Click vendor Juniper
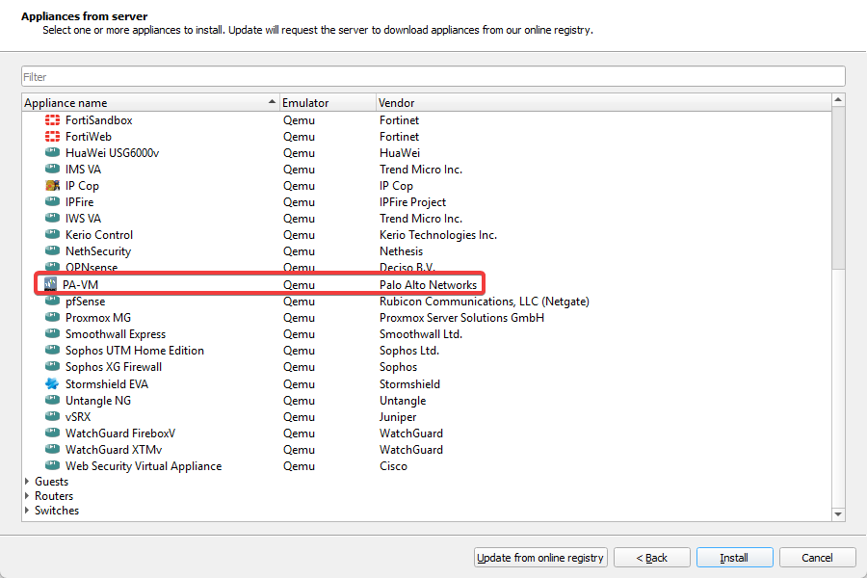Image resolution: width=867 pixels, height=578 pixels. pyautogui.click(x=398, y=417)
